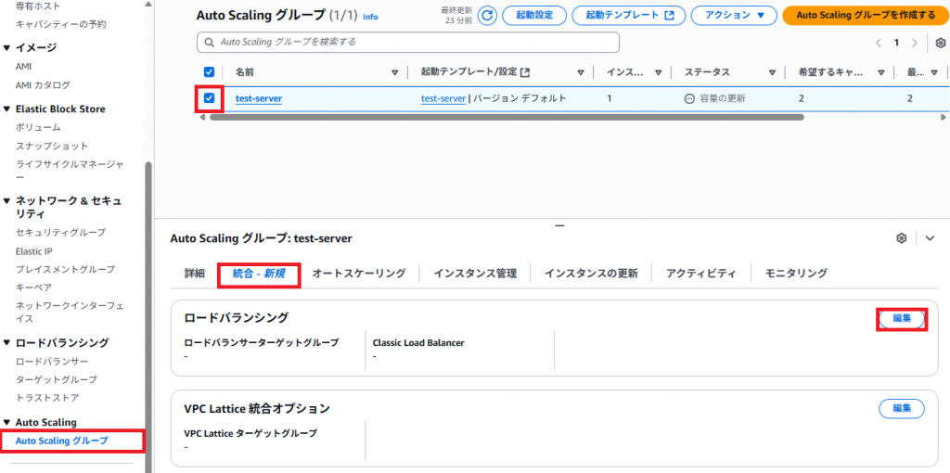950x473 pixels.
Task: Sort by 名前 column arrow
Action: click(394, 72)
